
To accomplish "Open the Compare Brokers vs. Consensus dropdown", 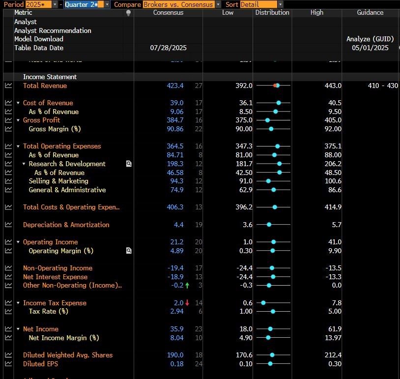I will 218,4.
